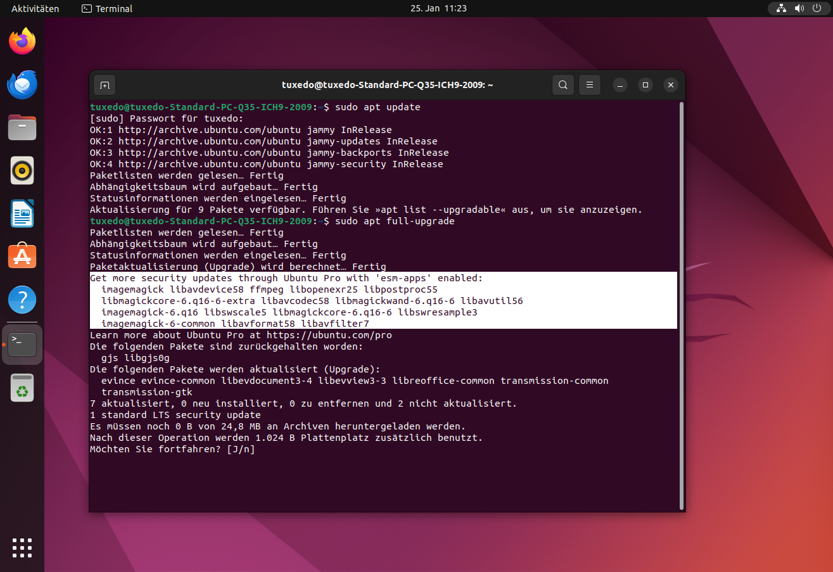Click the https://ubuntu.com/pro URL in terminal

tap(329, 335)
